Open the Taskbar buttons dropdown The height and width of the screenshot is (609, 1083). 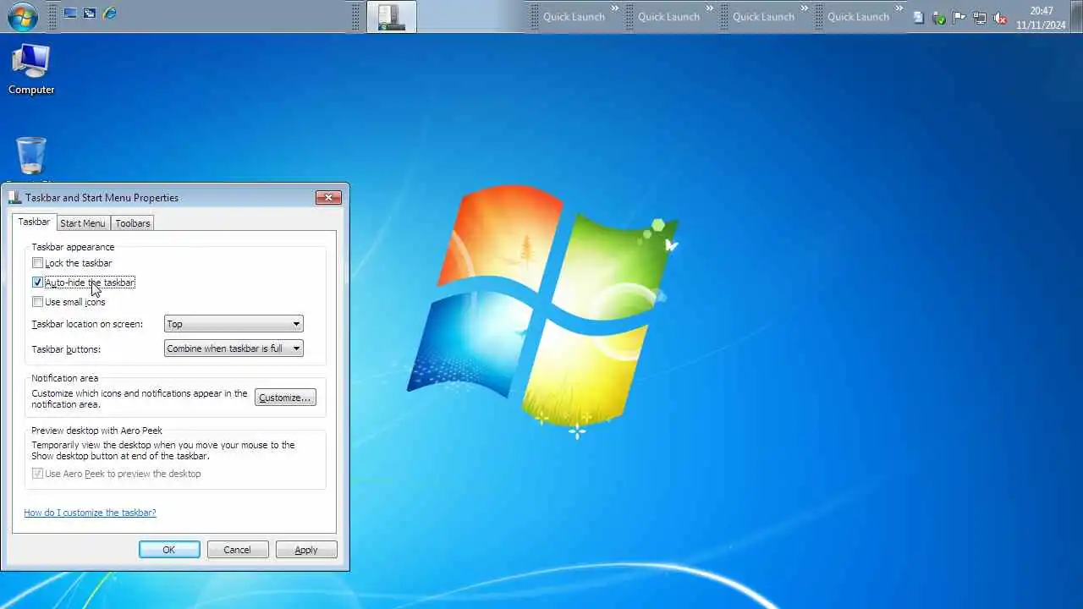pyautogui.click(x=234, y=348)
